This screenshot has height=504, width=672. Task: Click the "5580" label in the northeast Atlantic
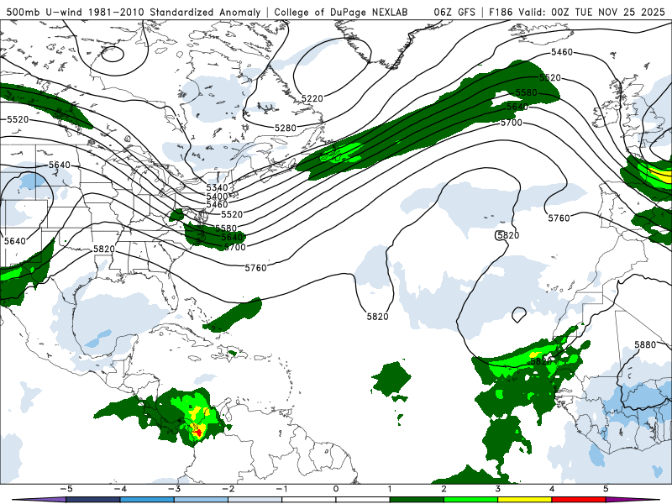click(x=526, y=92)
